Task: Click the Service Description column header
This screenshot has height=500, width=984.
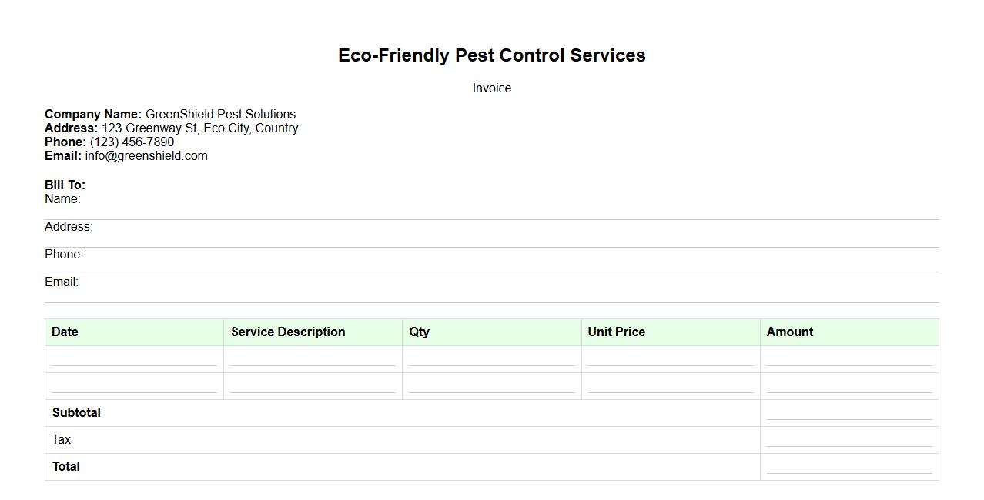Action: pyautogui.click(x=288, y=332)
